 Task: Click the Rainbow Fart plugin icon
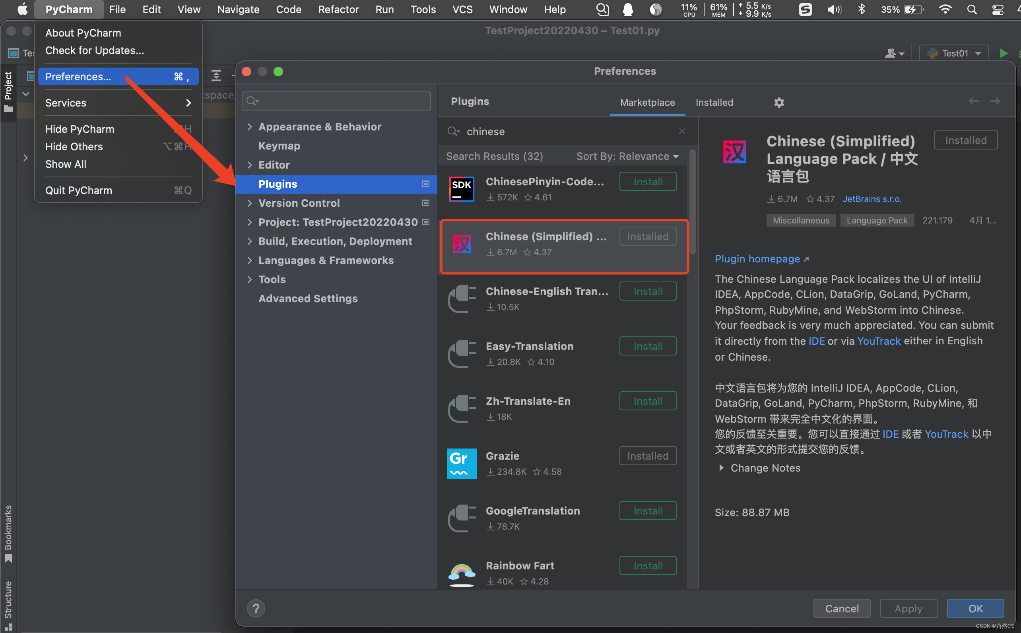click(461, 573)
